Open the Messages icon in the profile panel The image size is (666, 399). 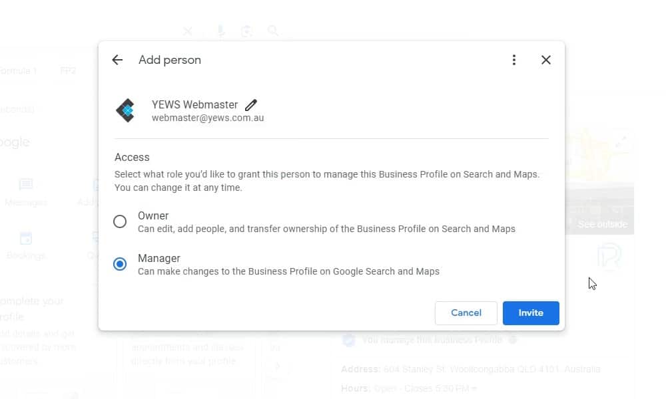click(x=26, y=185)
